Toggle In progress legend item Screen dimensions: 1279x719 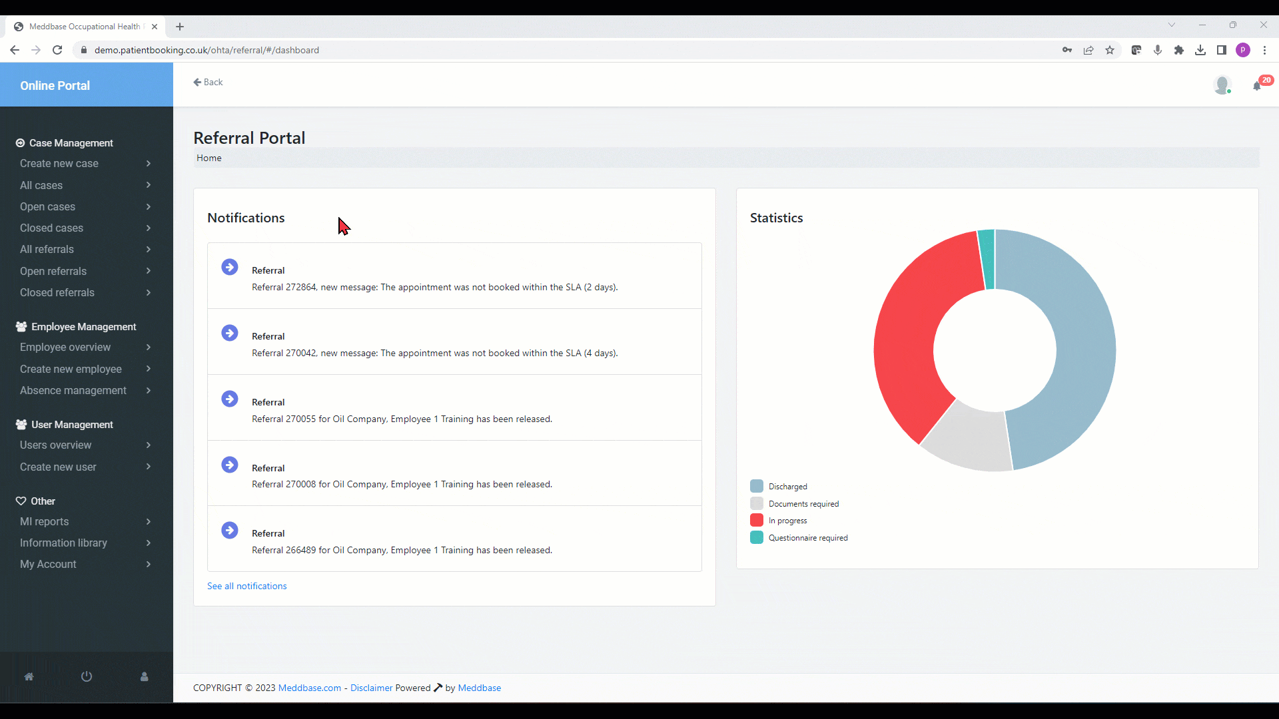(x=787, y=521)
